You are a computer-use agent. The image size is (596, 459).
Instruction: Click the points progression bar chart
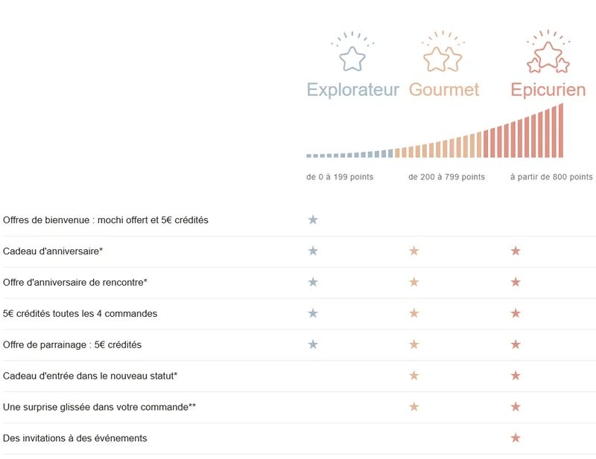click(x=435, y=130)
